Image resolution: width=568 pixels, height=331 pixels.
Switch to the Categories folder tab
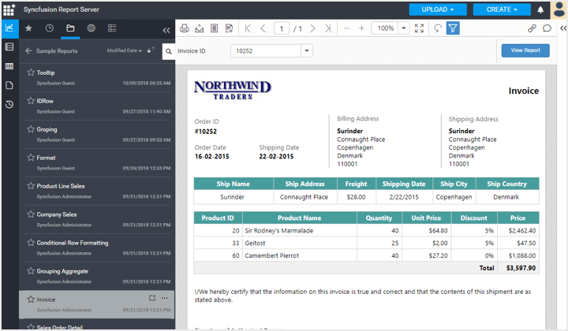coord(70,28)
